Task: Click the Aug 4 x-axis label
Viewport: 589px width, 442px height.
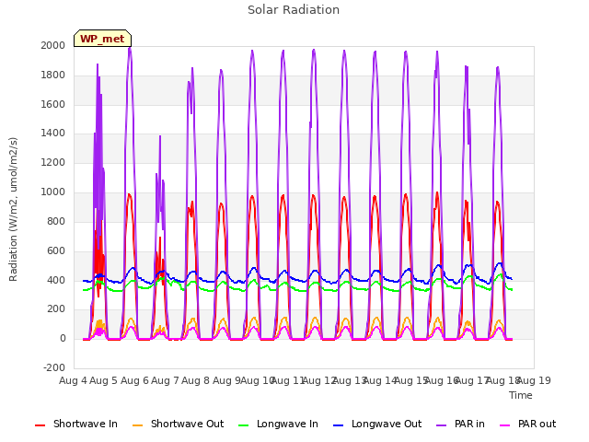Action: pyautogui.click(x=73, y=380)
